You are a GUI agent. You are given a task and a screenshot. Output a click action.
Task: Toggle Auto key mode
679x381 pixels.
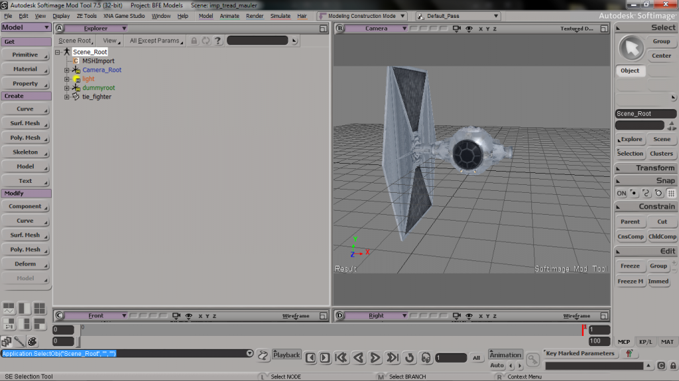pyautogui.click(x=497, y=365)
